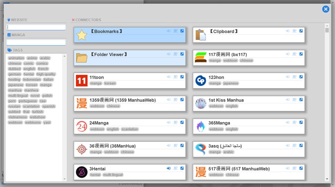Click login icon on Bookmarks card
The height and width of the screenshot is (187, 335).
click(x=168, y=31)
